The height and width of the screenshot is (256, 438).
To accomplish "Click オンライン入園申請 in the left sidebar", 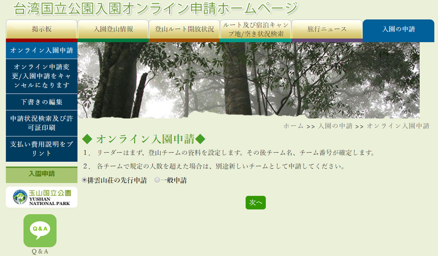I will click(42, 51).
